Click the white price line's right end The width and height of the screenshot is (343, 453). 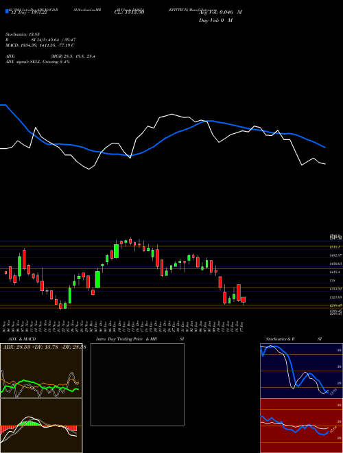point(324,164)
